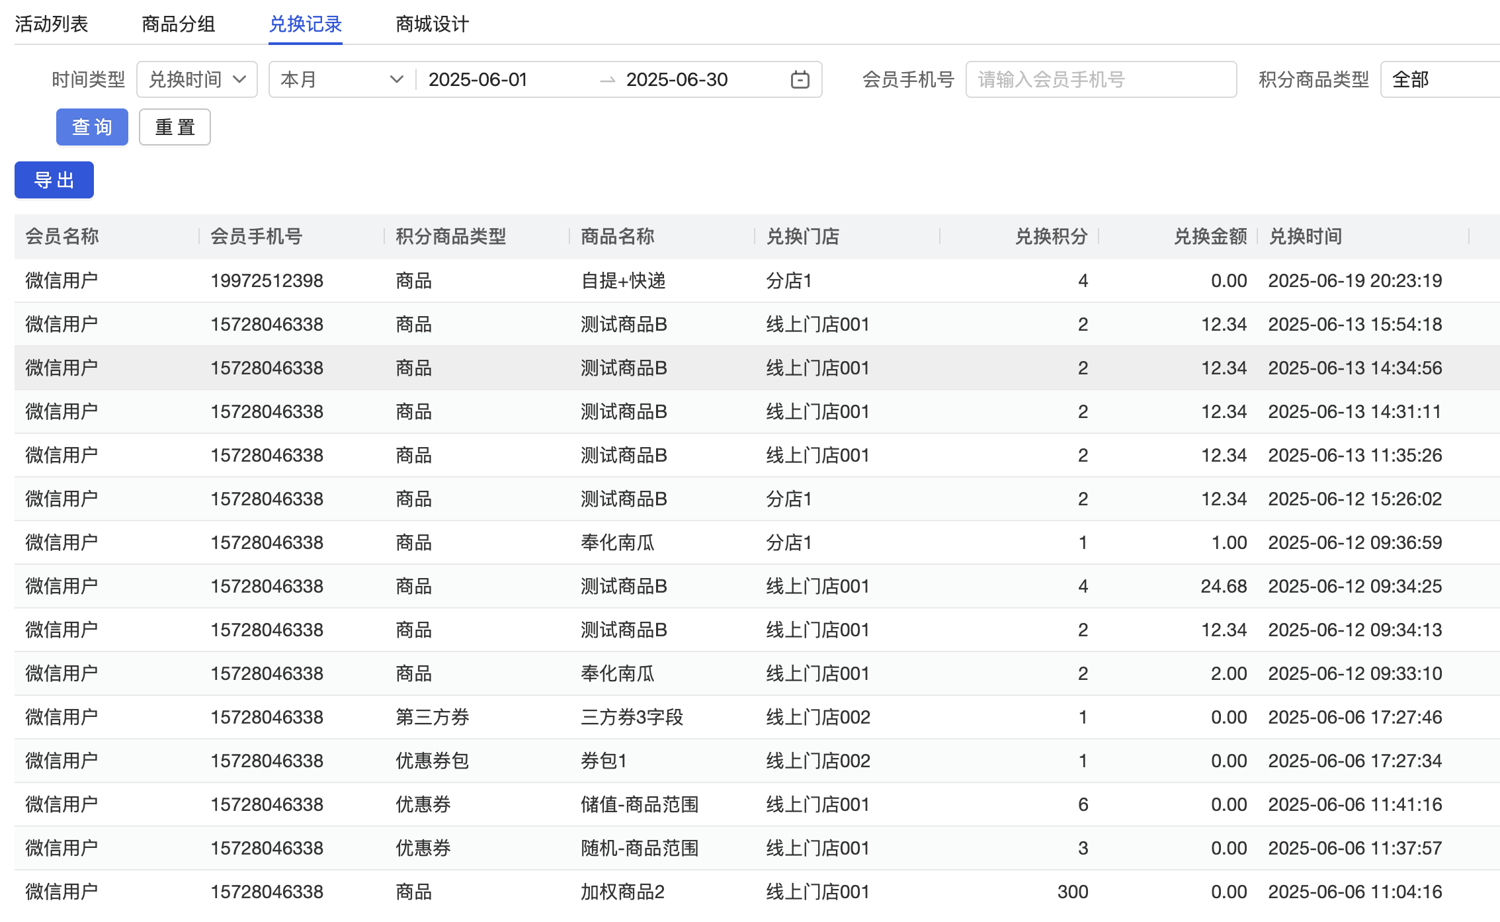The image size is (1500, 922).
Task: Open the 本月 period dropdown
Action: (x=342, y=79)
